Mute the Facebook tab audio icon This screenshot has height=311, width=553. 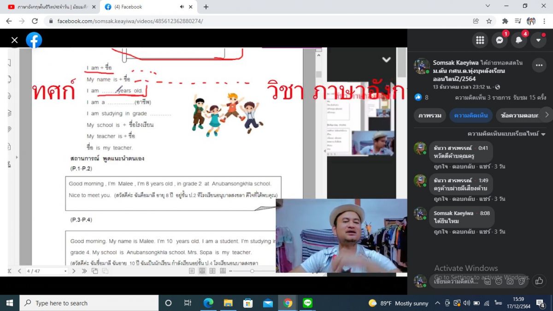(x=182, y=7)
